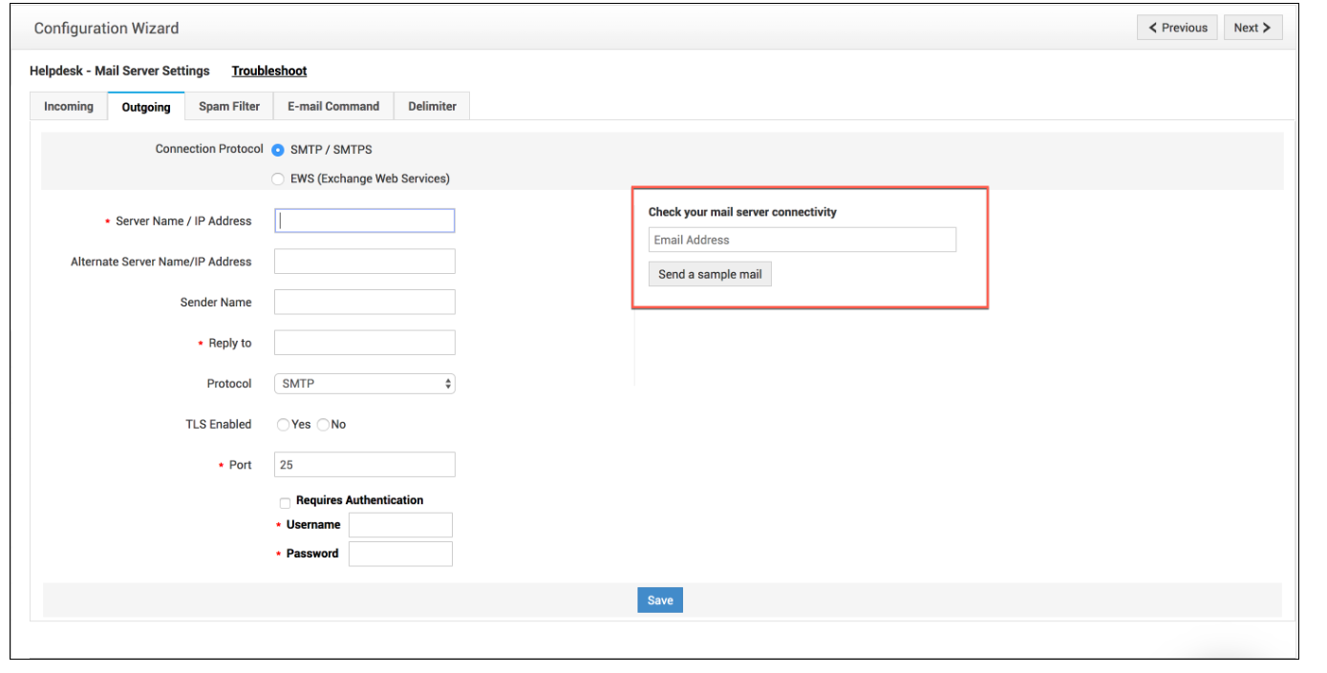Set TLS Enabled to Yes
The image size is (1327, 673).
pos(284,425)
